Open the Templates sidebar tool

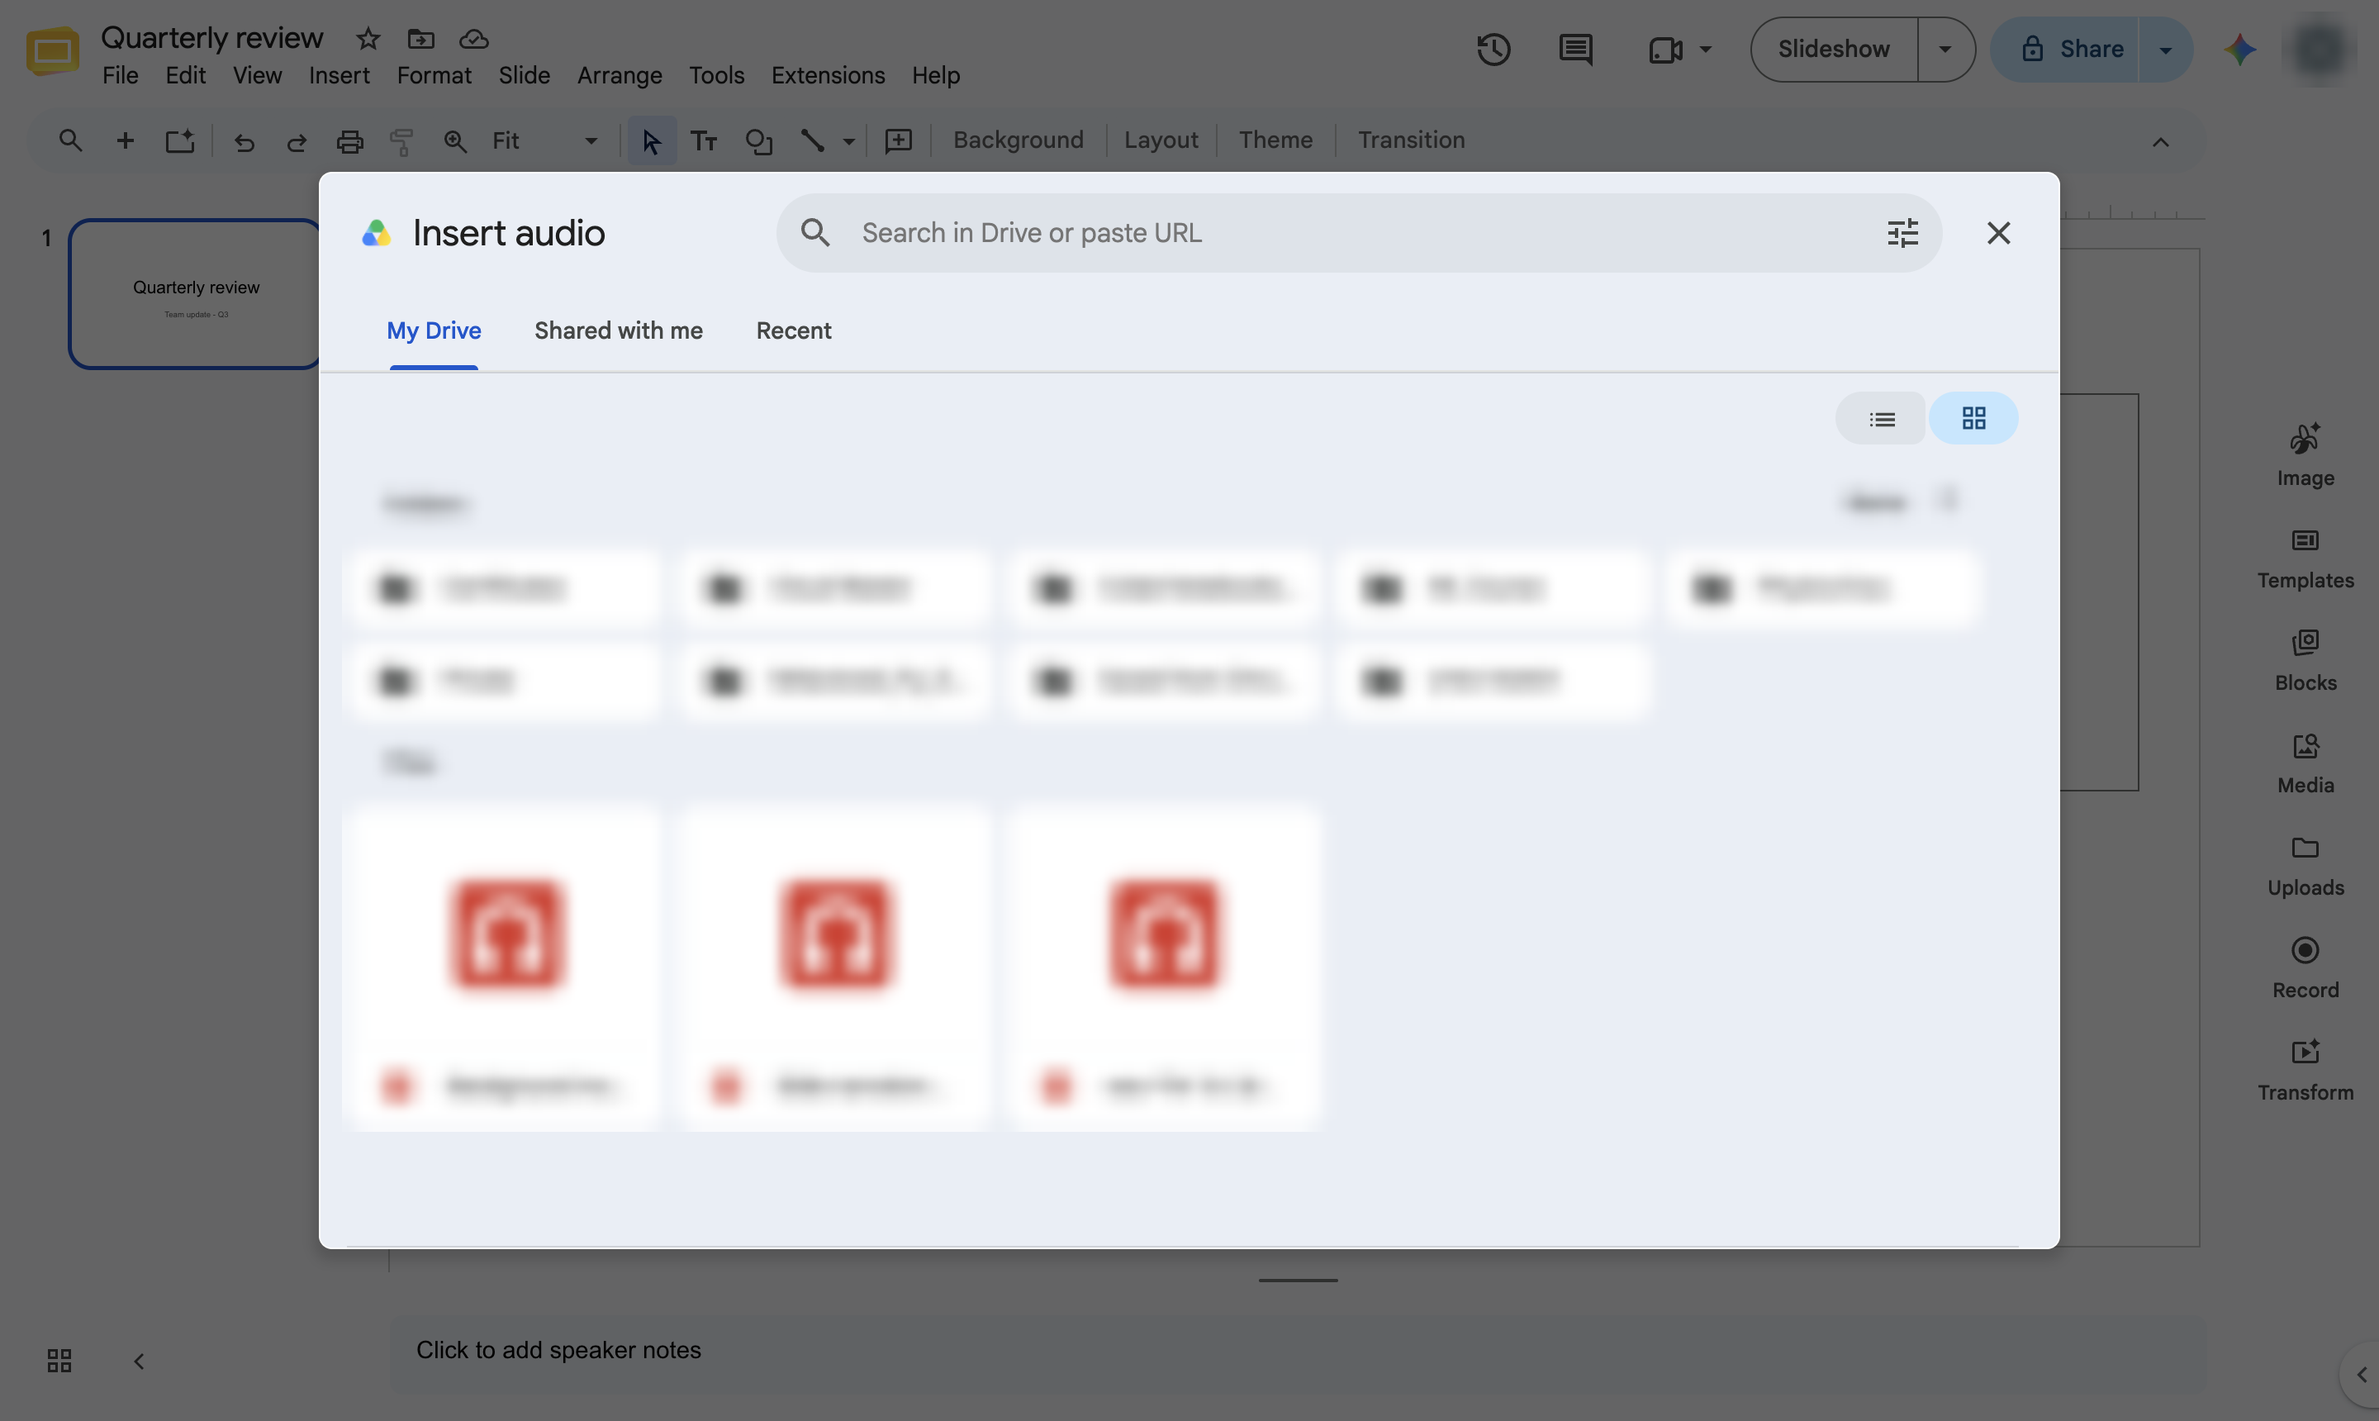point(2305,558)
